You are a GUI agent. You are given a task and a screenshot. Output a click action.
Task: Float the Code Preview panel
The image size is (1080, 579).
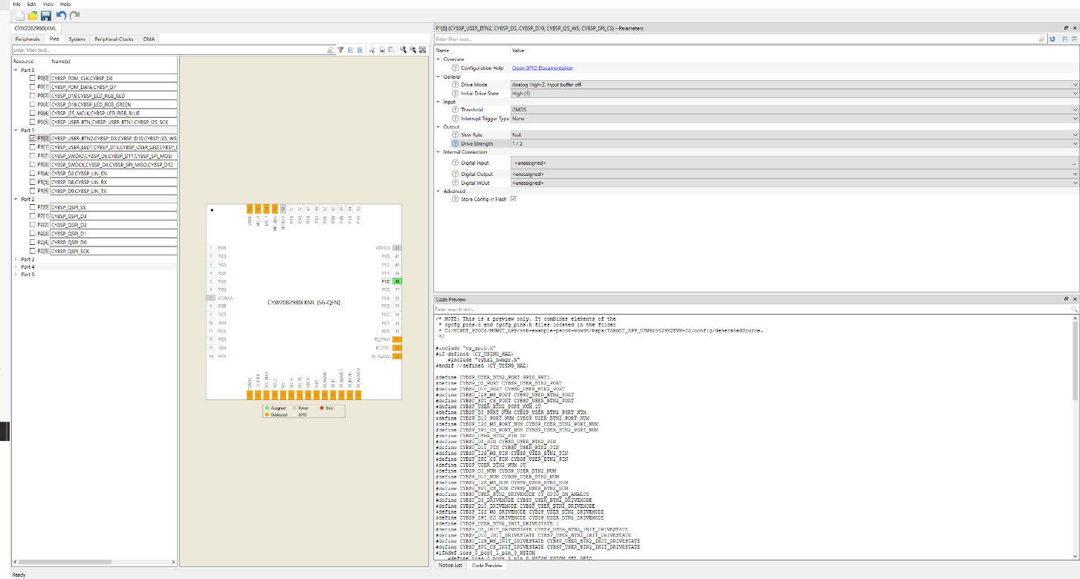(1066, 298)
